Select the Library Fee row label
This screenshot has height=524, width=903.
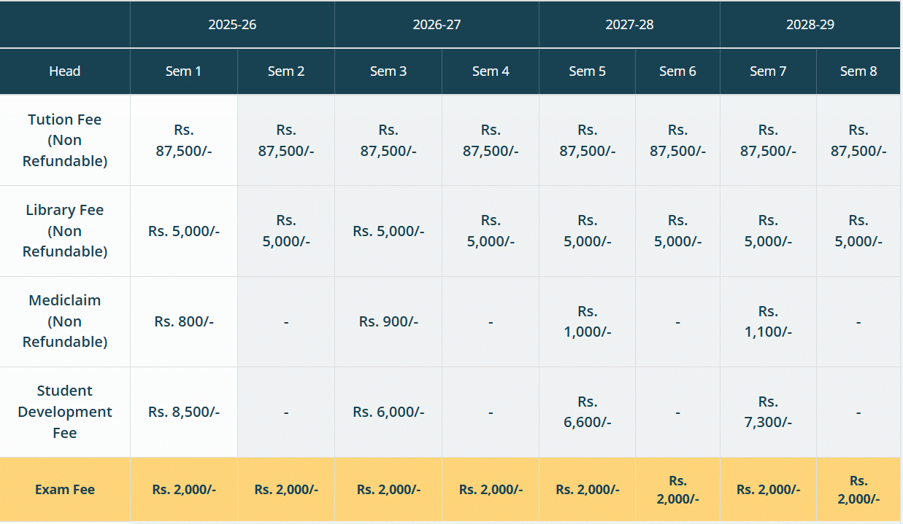(65, 231)
